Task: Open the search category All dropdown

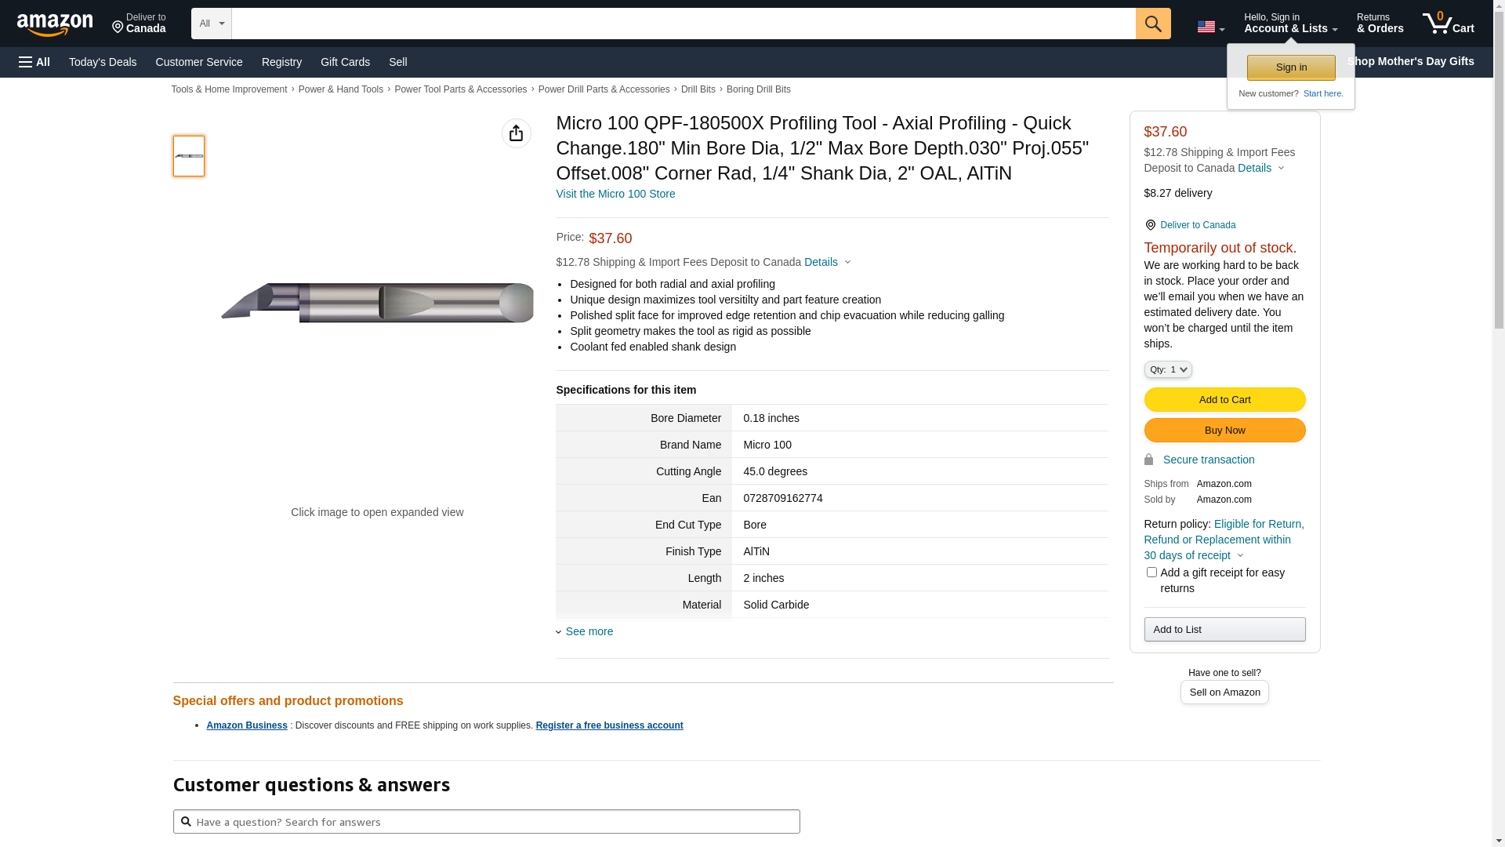Action: [x=212, y=24]
